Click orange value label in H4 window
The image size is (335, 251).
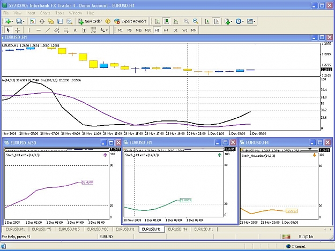click(x=292, y=211)
